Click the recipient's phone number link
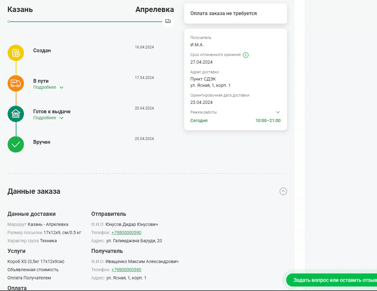Screen dimensions: 377x291 (x=126, y=270)
